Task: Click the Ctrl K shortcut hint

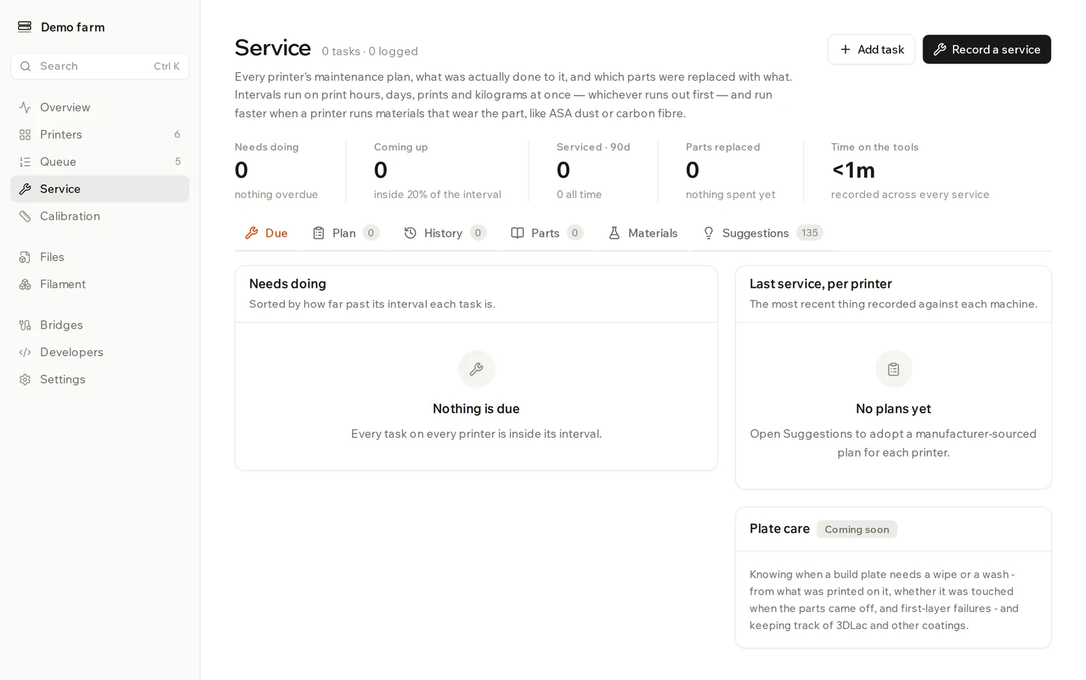Action: click(x=166, y=66)
